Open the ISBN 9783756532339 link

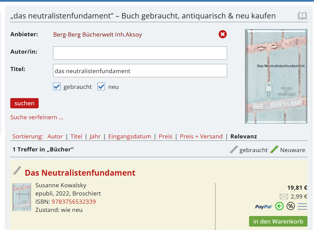coord(74,202)
